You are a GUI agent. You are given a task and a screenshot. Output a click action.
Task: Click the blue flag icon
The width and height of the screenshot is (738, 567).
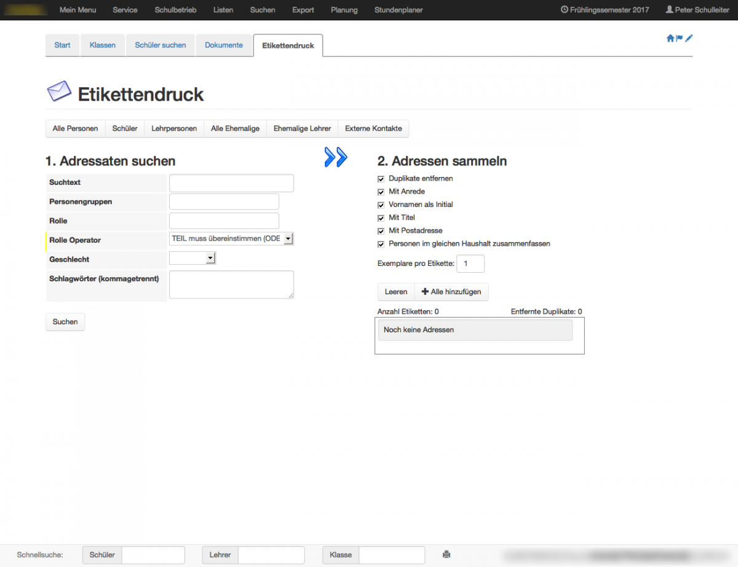[x=680, y=38]
